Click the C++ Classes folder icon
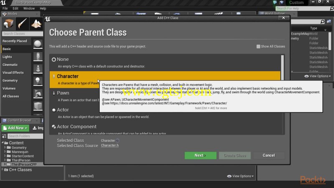The height and width of the screenshot is (188, 334). (6, 170)
